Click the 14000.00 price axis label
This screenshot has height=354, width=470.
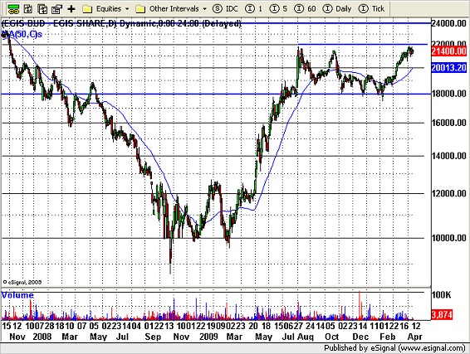click(448, 156)
